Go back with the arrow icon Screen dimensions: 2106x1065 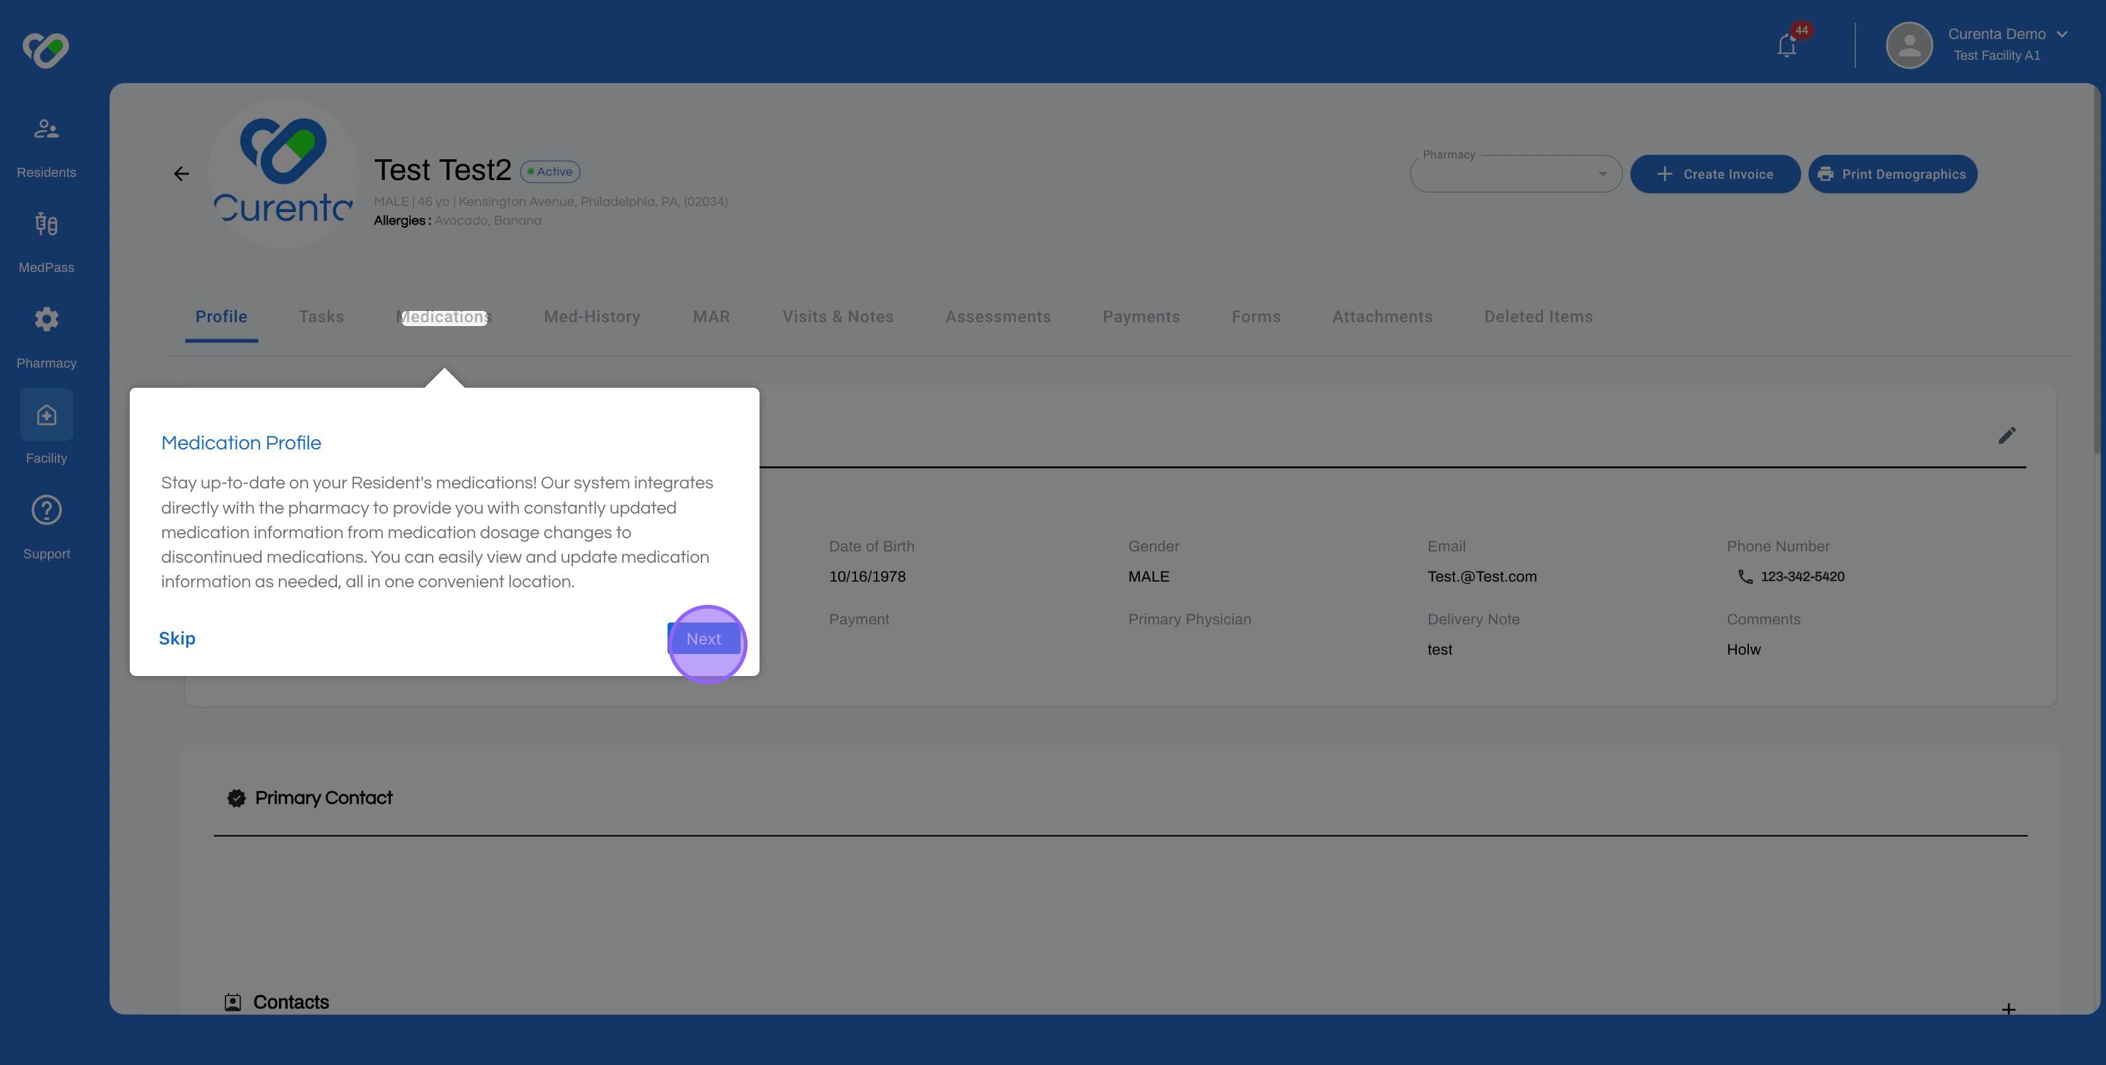point(181,173)
